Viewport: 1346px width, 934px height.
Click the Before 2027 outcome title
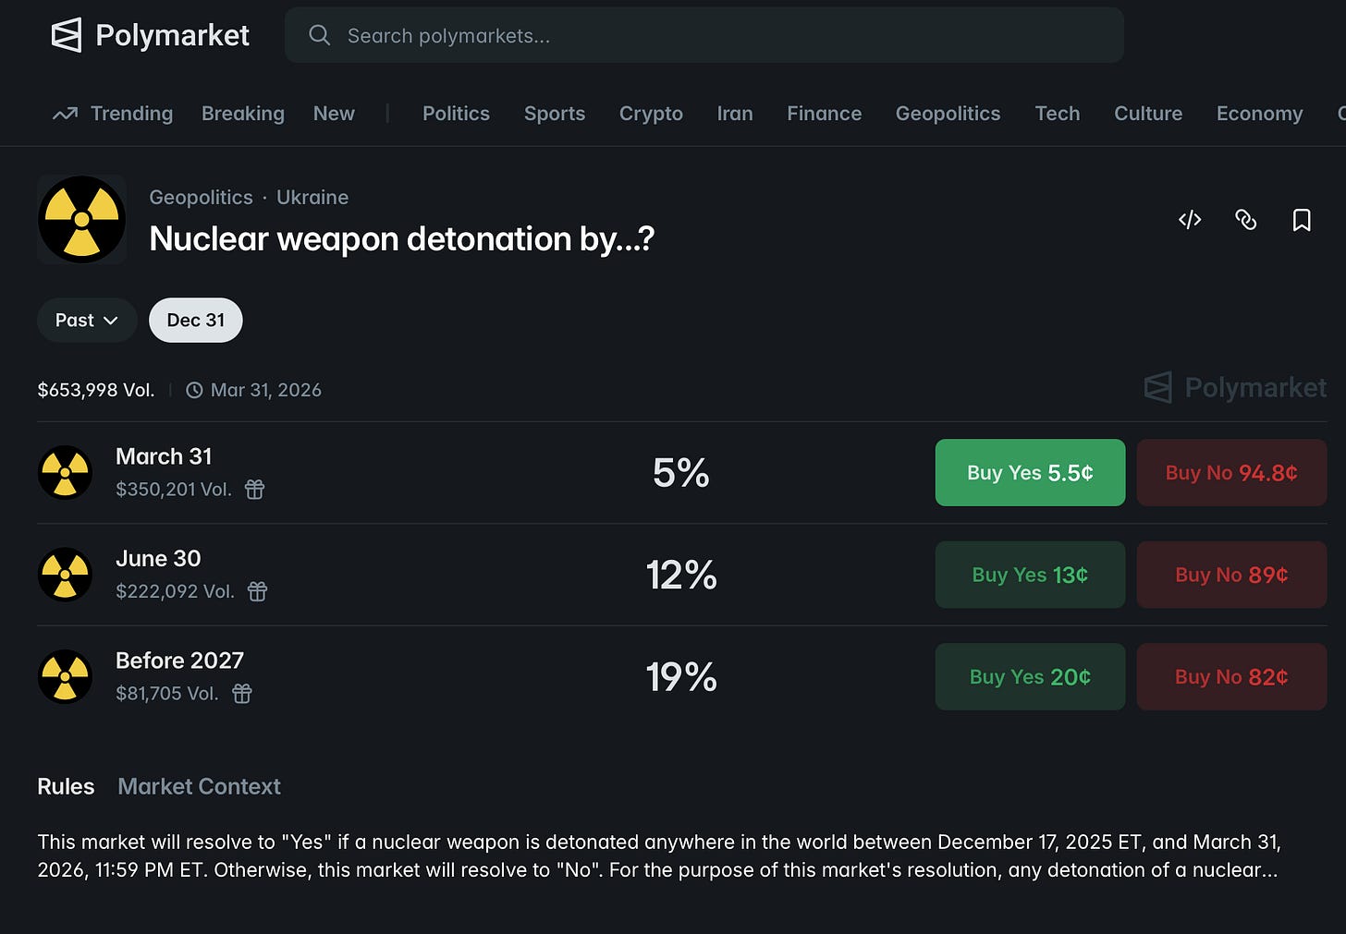click(179, 661)
